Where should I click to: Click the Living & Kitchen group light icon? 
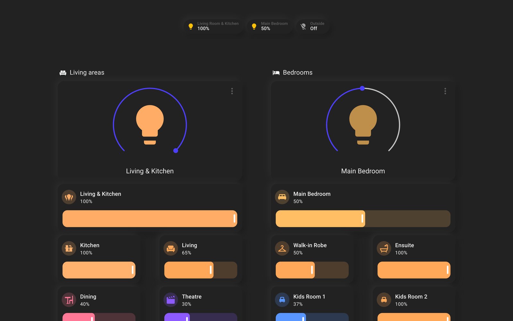point(69,197)
